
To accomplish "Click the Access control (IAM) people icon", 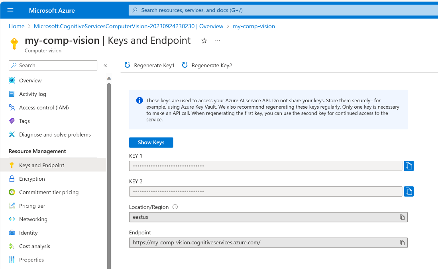I will click(x=12, y=107).
